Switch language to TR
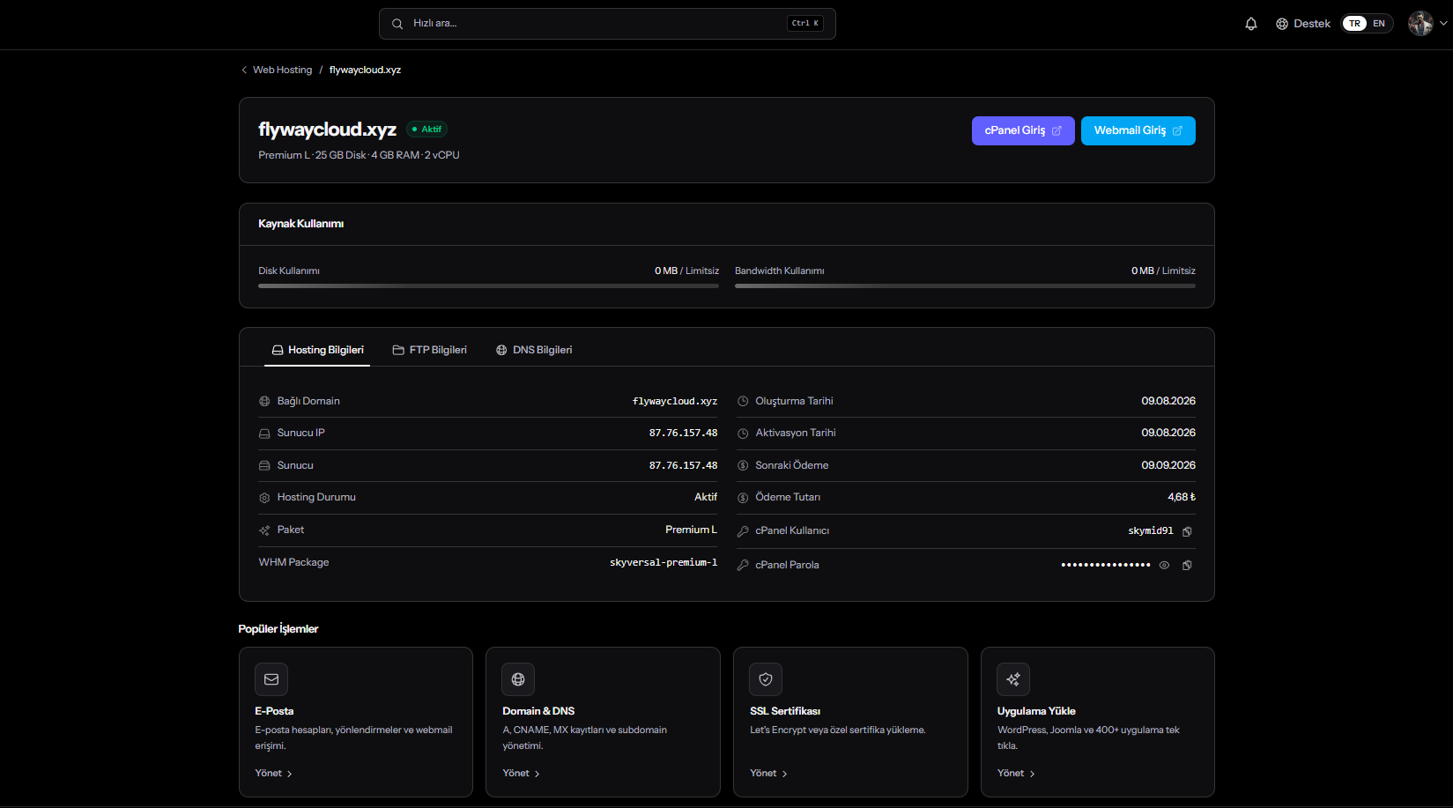 click(x=1354, y=24)
